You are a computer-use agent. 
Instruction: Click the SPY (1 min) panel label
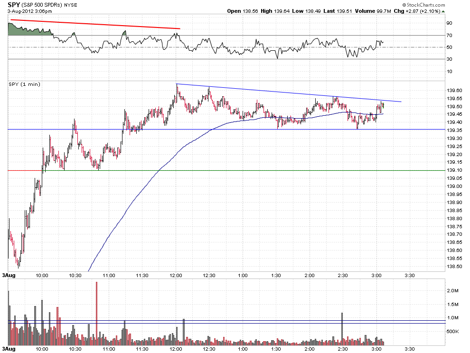[x=24, y=84]
